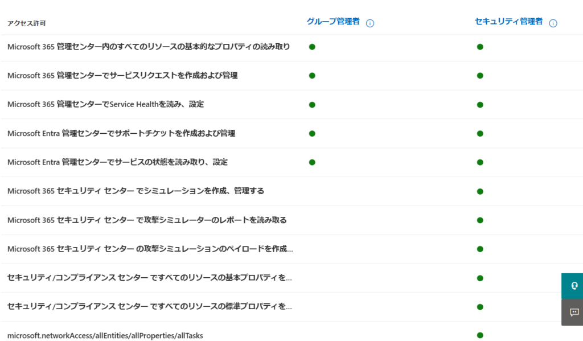The image size is (583, 341).
Task: Click グループ管理者 dot for サービスの状態 row
Action: click(x=312, y=162)
